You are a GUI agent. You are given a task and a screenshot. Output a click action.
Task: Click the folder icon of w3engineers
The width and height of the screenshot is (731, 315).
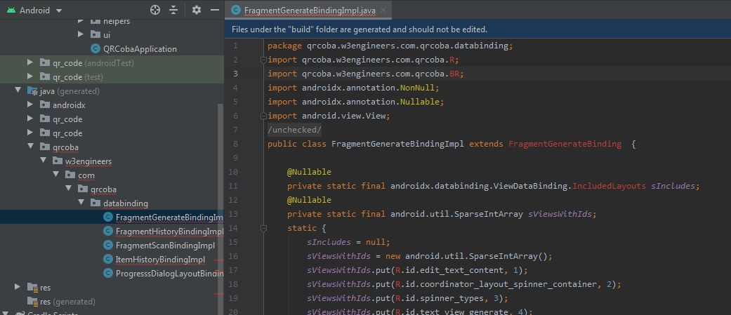(x=58, y=161)
